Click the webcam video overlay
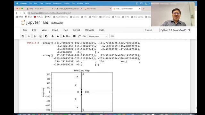 (x=173, y=14)
